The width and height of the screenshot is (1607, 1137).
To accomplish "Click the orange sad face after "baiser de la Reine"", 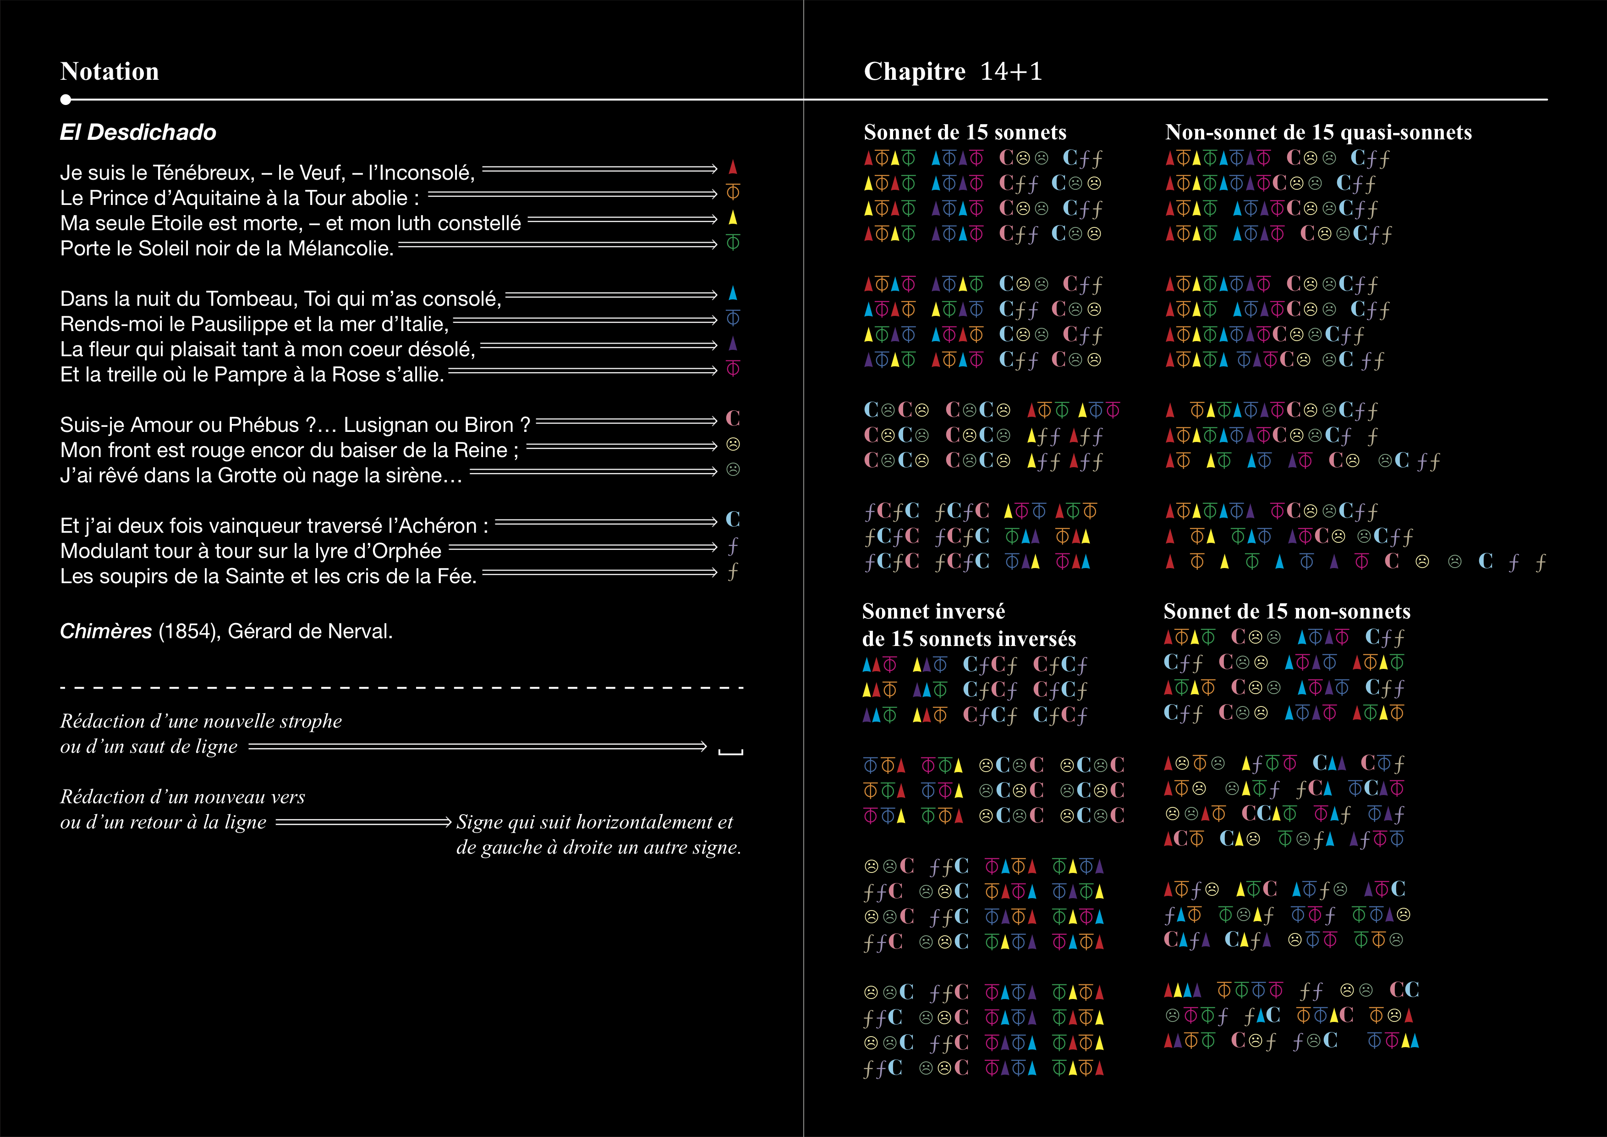I will click(733, 445).
